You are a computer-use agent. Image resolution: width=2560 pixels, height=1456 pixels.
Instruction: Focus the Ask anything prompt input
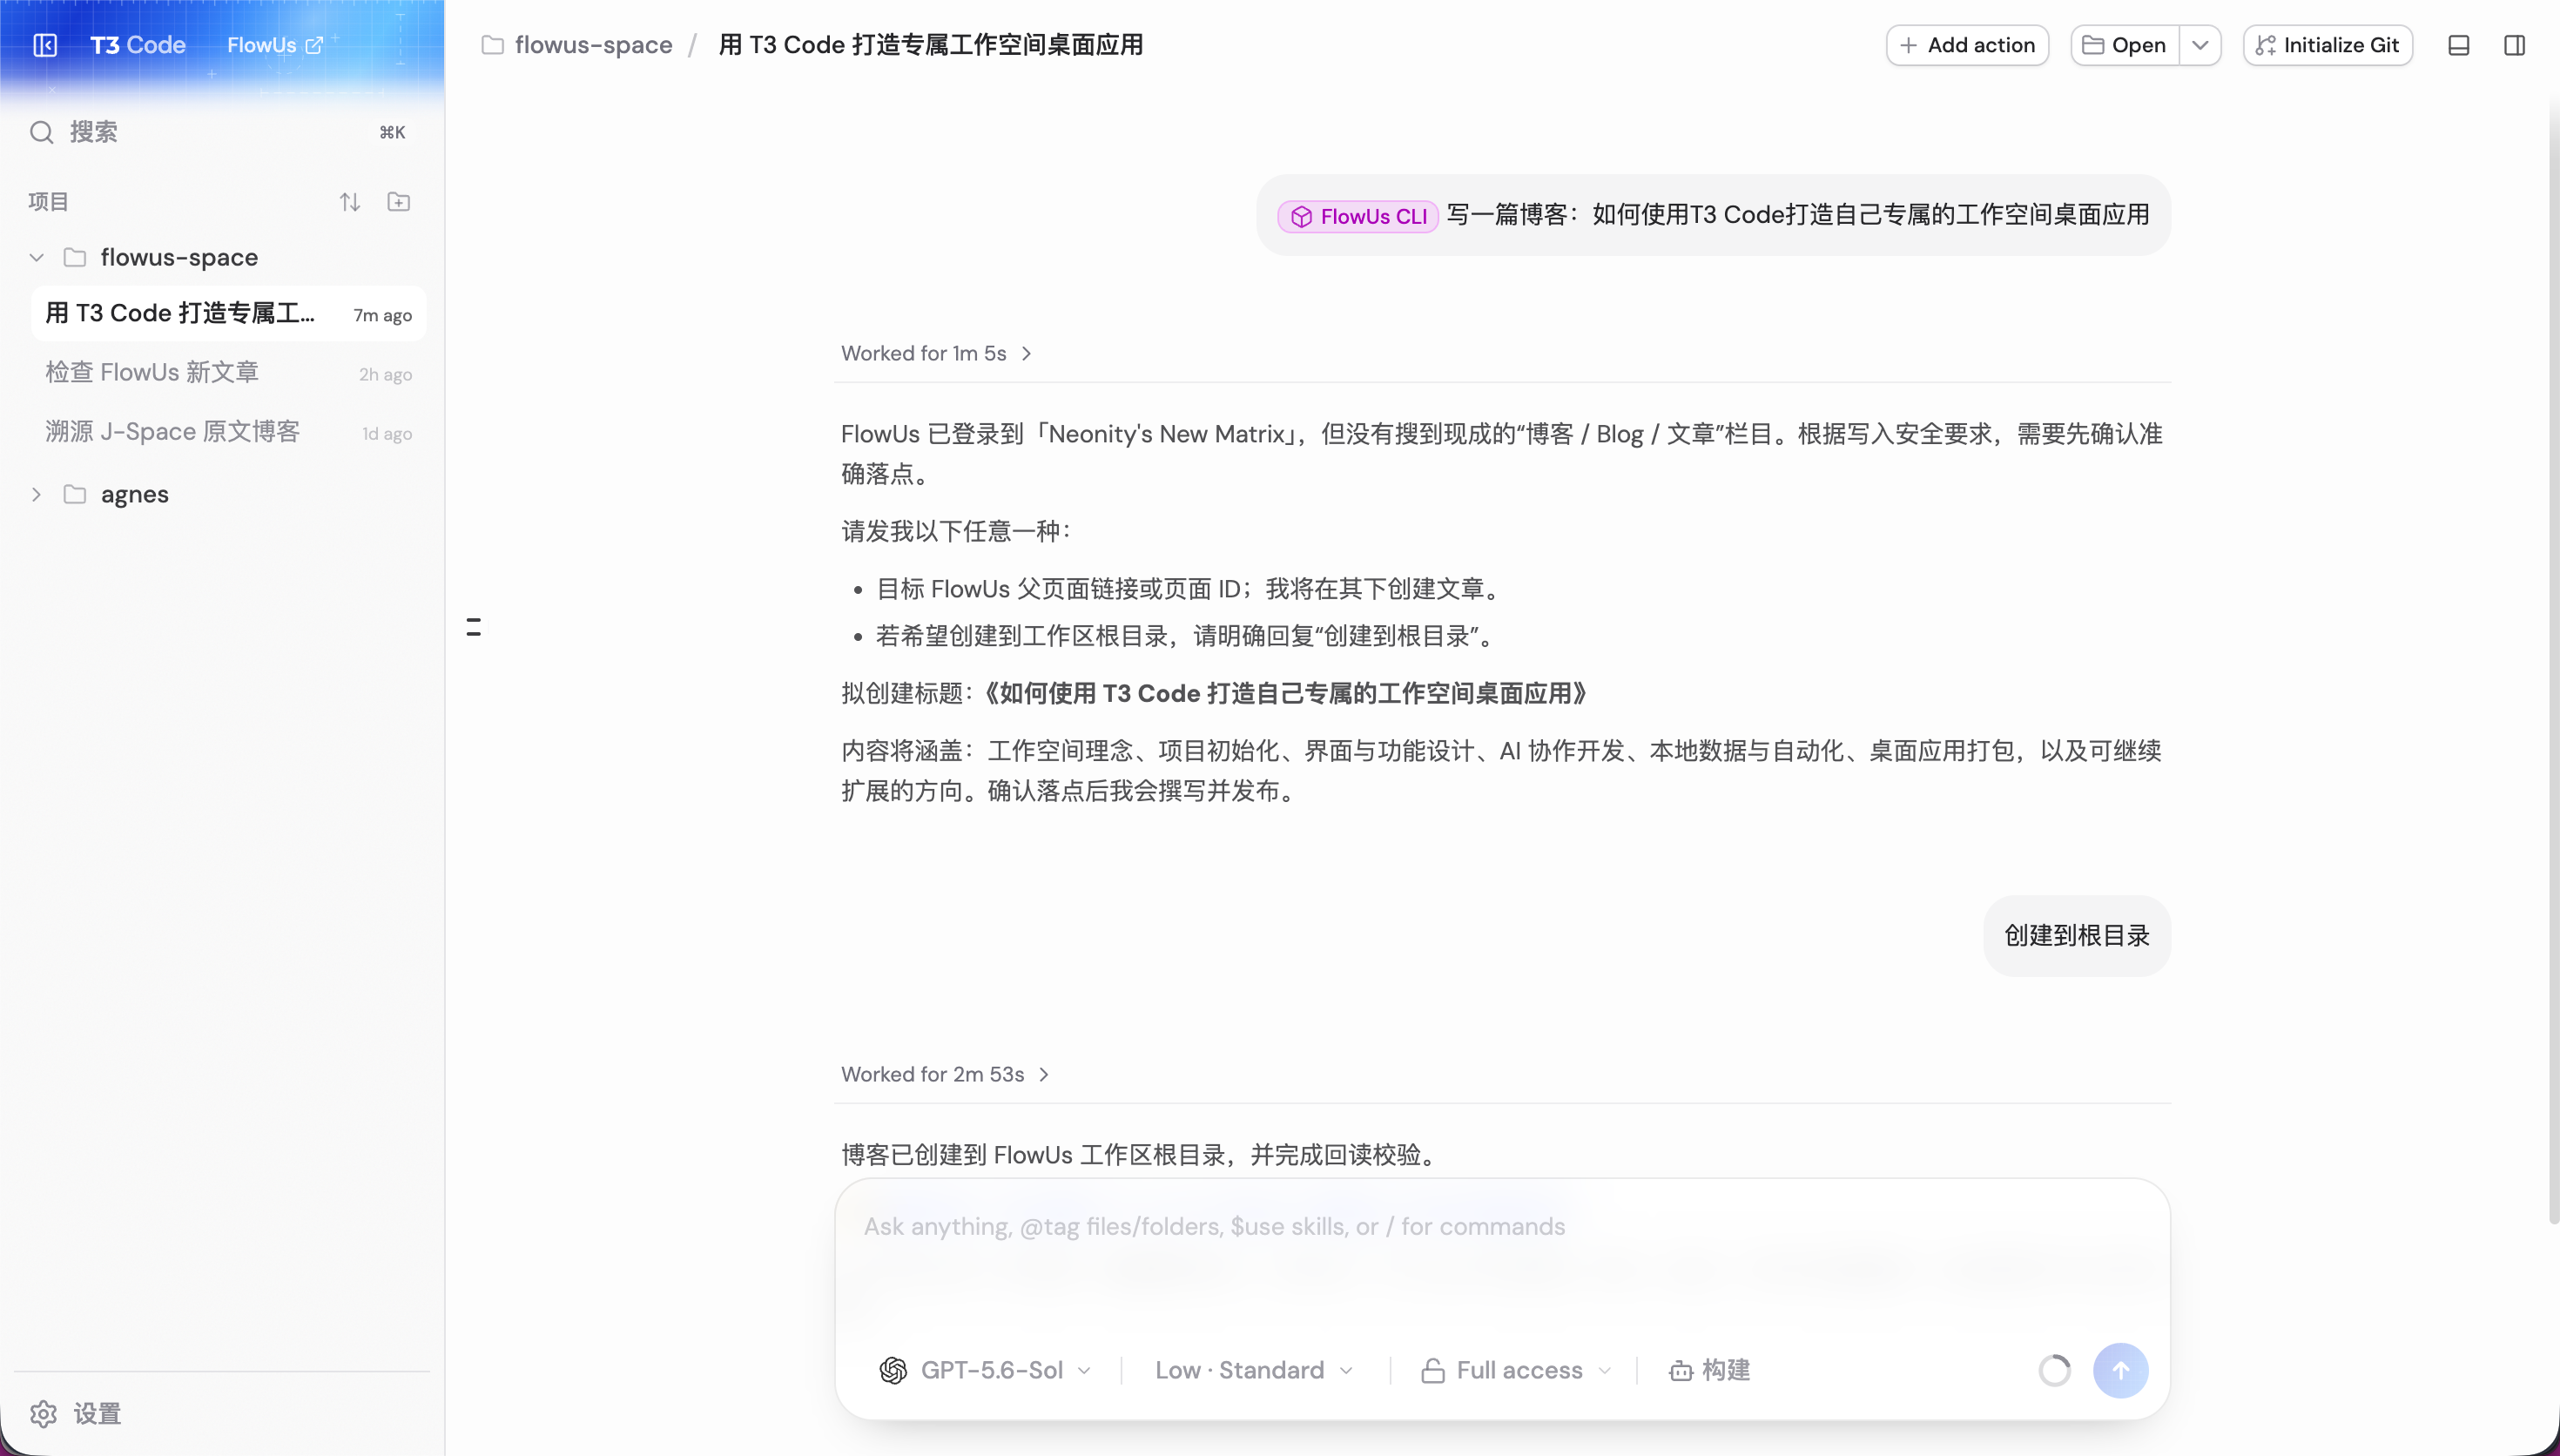pyautogui.click(x=1502, y=1227)
